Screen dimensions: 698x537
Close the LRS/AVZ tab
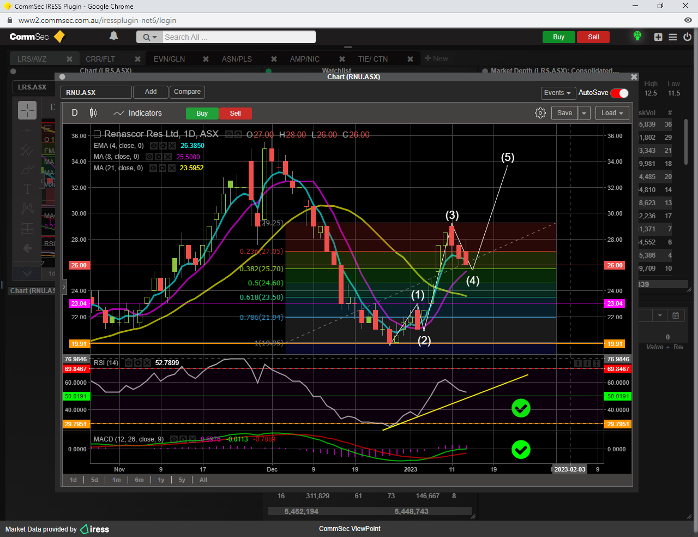(69, 59)
